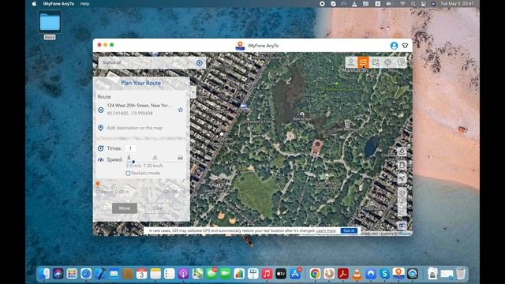
Task: Click the navigation arrow icon on map
Action: click(x=402, y=179)
